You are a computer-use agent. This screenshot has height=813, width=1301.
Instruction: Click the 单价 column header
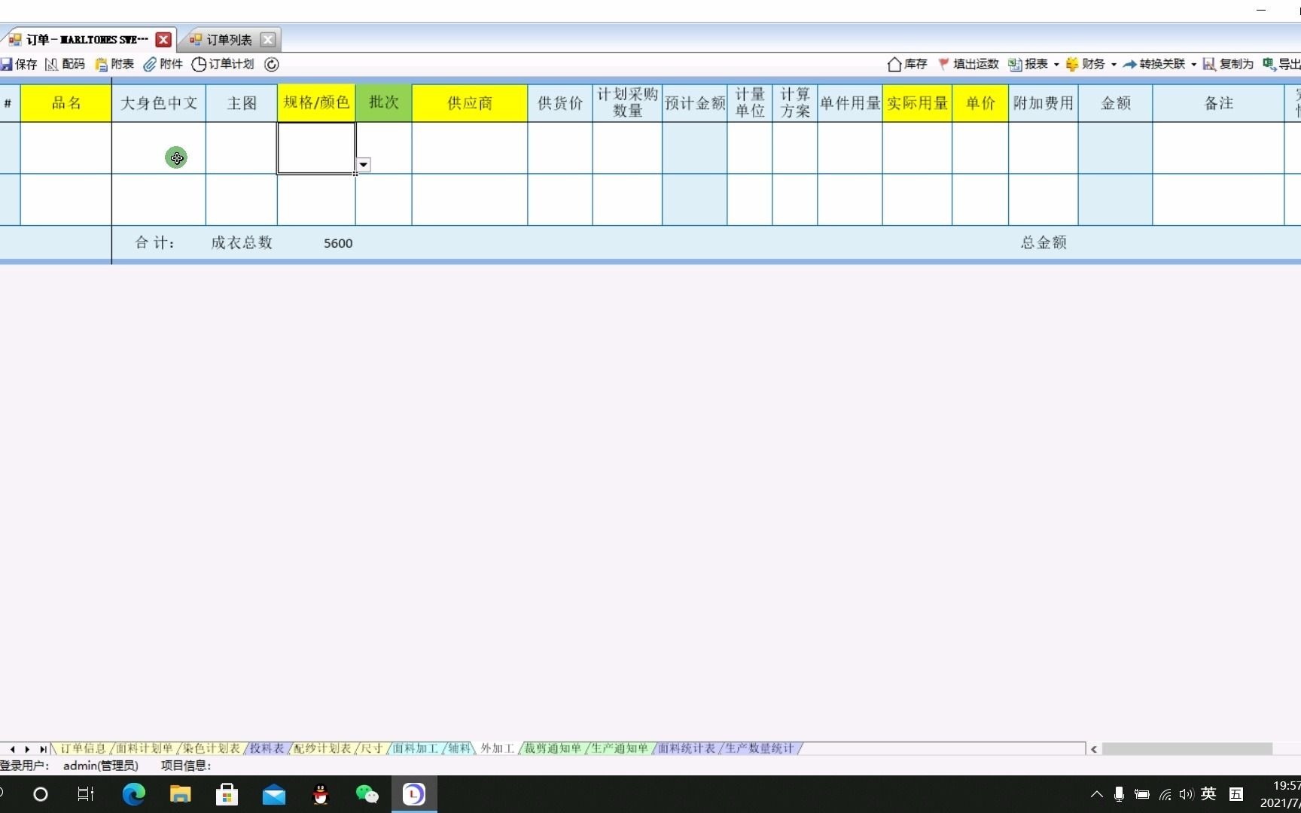coord(980,103)
